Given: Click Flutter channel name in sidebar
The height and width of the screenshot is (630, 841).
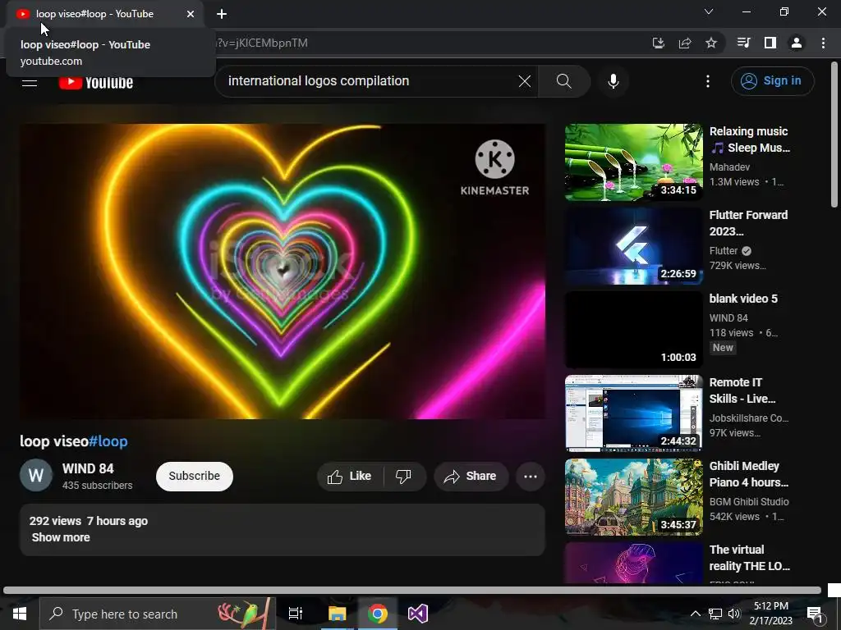Looking at the screenshot, I should [x=724, y=251].
